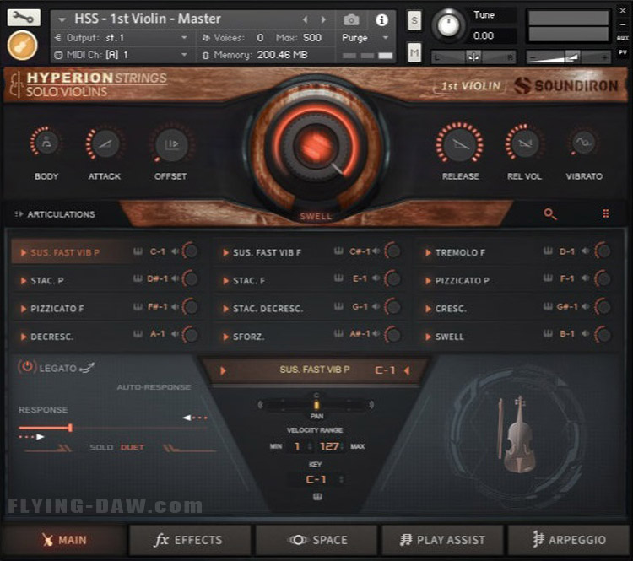Image resolution: width=633 pixels, height=561 pixels.
Task: Expand the STAC. DECRESC. articulation arrow
Action: 225,309
